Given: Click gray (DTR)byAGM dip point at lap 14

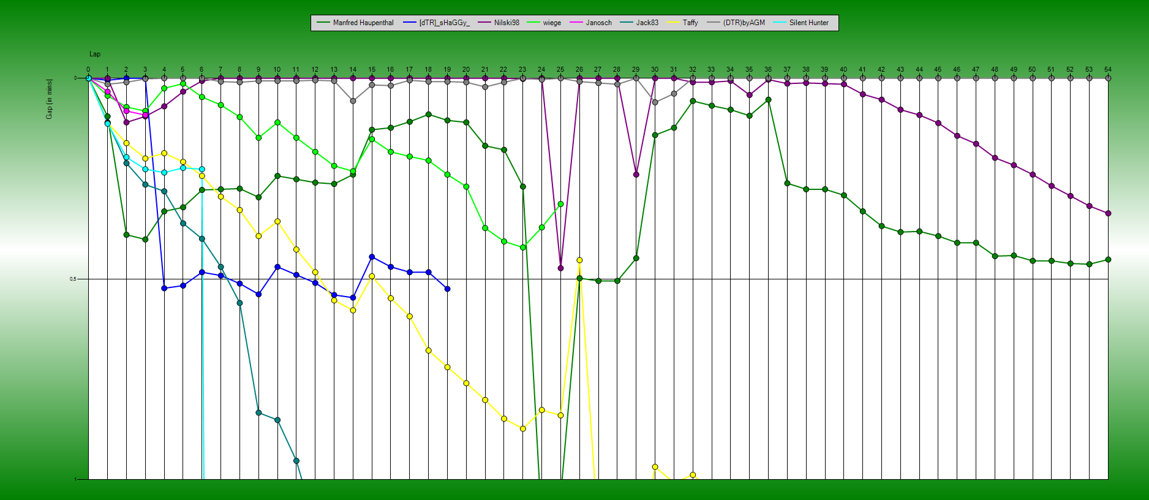Looking at the screenshot, I should tap(353, 101).
